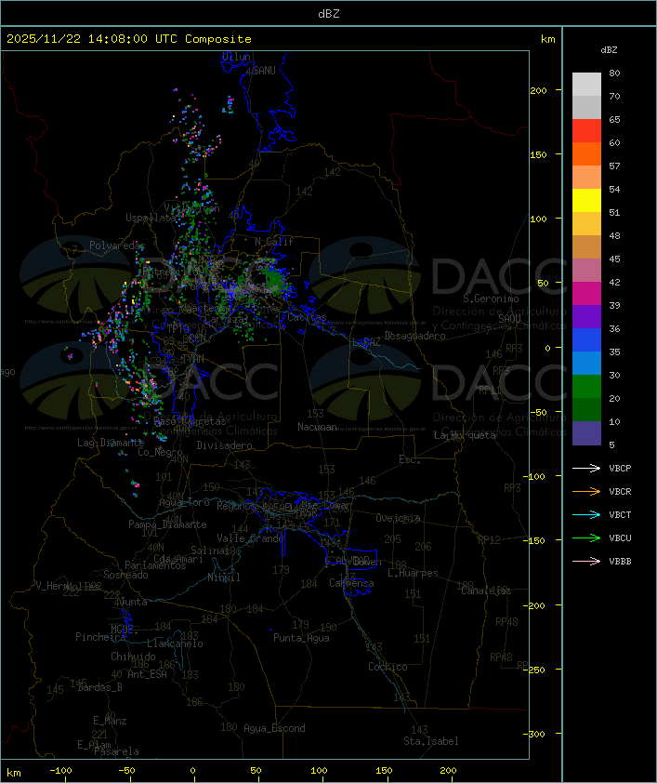This screenshot has height=783, width=657.
Task: Click the pink VBBB arrow in legend
Action: 586,562
